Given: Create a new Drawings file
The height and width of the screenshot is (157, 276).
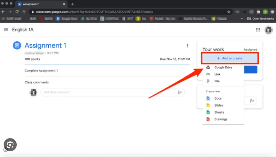Looking at the screenshot, I should pyautogui.click(x=220, y=119).
